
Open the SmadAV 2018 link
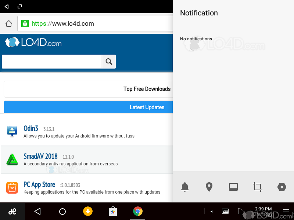[x=40, y=156]
